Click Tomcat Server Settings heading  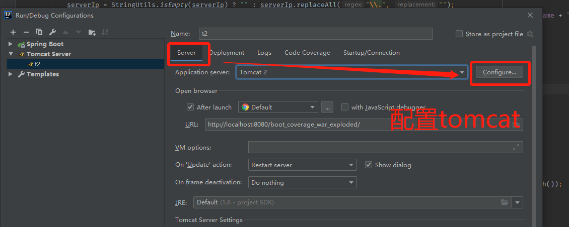tap(209, 220)
